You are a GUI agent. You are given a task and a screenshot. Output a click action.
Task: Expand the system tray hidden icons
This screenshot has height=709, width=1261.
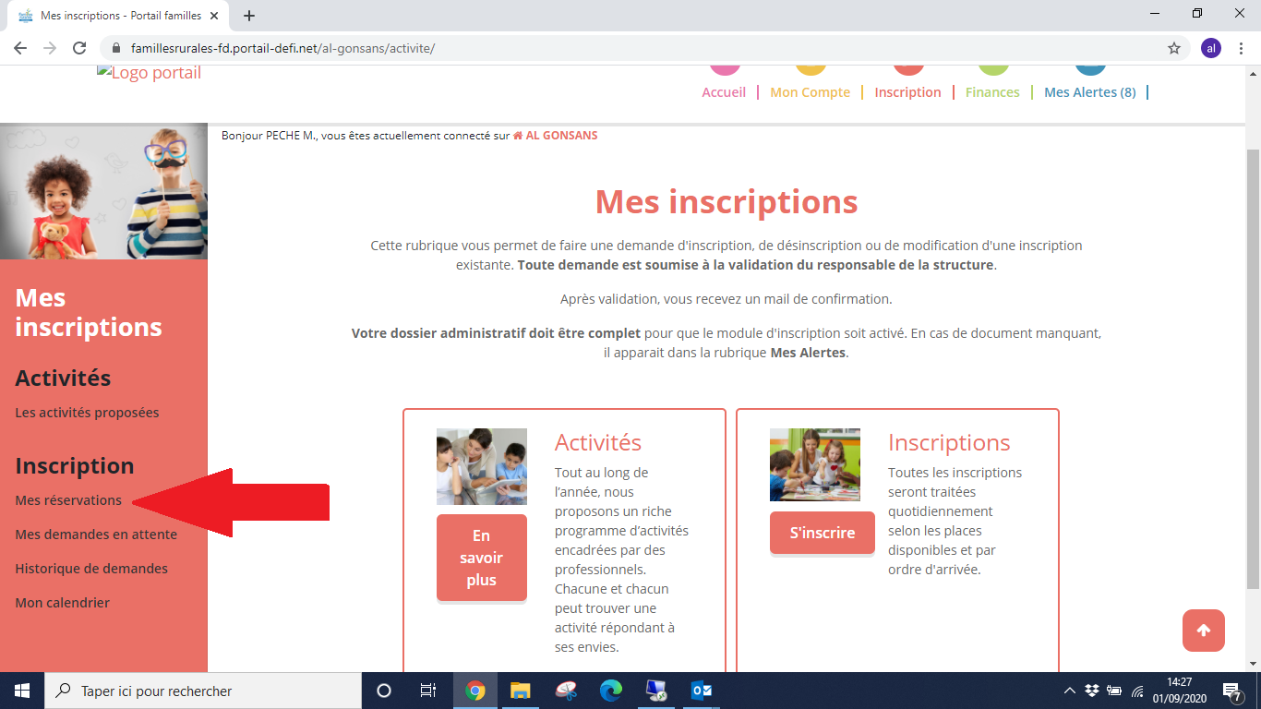coord(1070,691)
